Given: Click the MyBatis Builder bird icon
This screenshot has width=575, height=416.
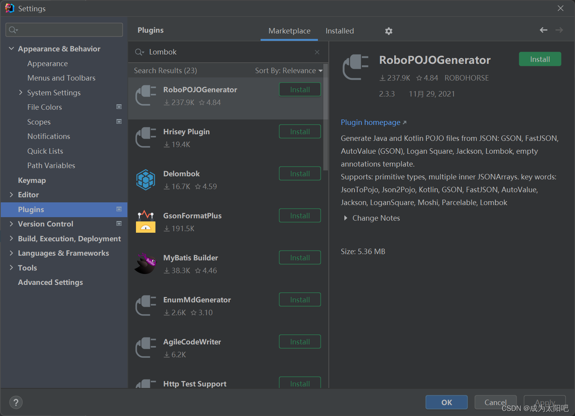Looking at the screenshot, I should [145, 263].
